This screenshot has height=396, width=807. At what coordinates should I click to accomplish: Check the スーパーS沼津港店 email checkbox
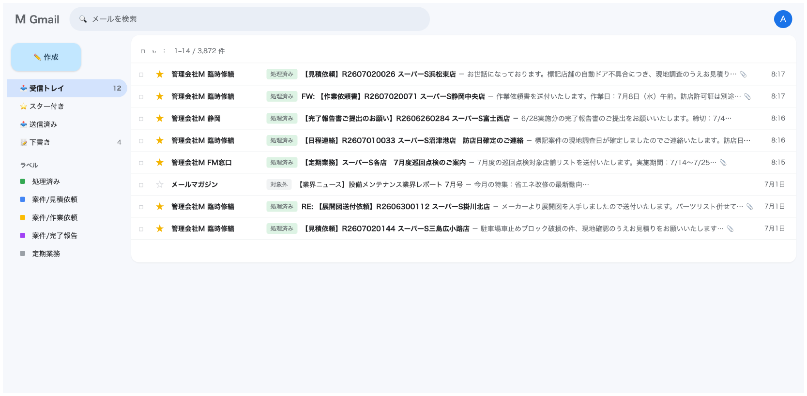pyautogui.click(x=141, y=141)
